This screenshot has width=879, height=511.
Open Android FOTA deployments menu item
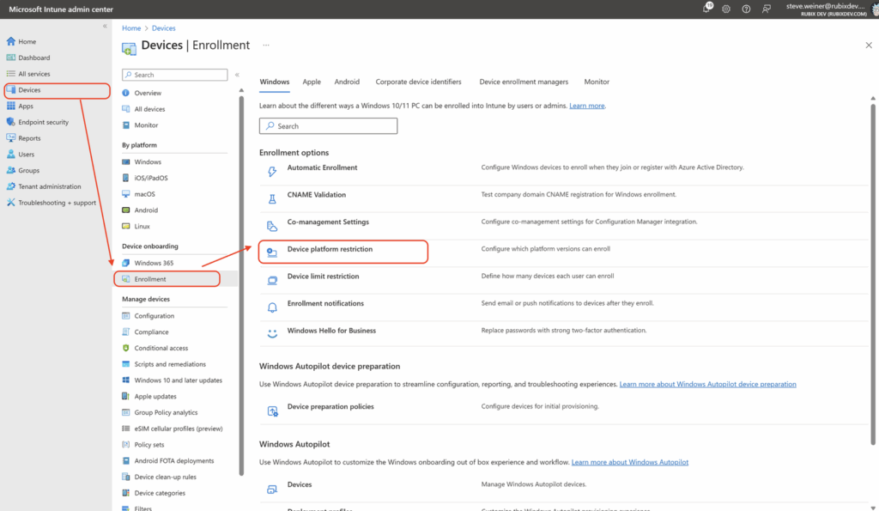[173, 460]
